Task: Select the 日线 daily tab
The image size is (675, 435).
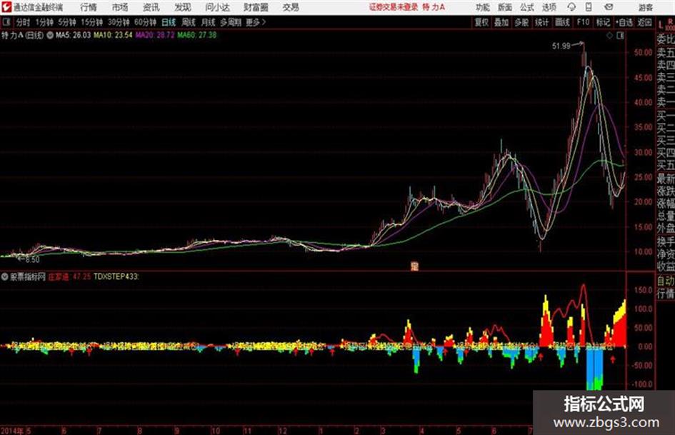Action: pyautogui.click(x=169, y=22)
